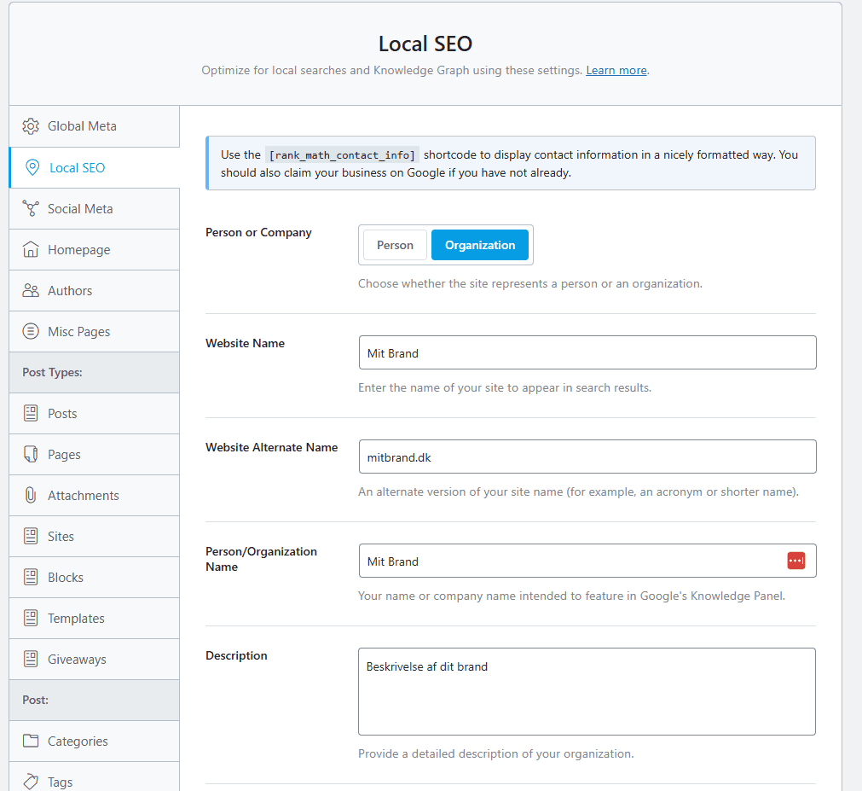Screen dimensions: 862x791
Task: Click the Global Meta gear icon
Action: tap(31, 126)
